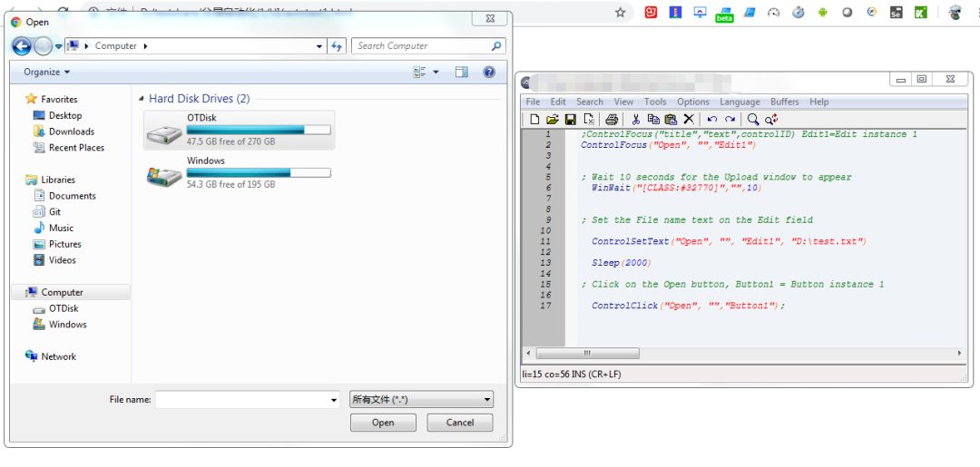980x467 pixels.
Task: Click the Cut (scissors) toolbar icon
Action: tap(636, 120)
